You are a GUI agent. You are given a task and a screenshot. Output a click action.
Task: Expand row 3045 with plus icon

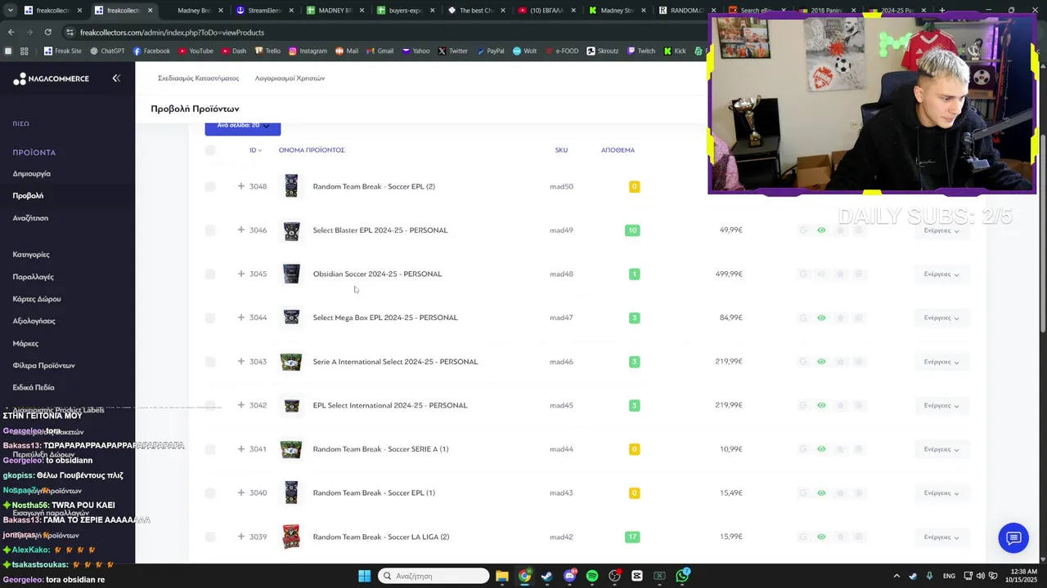[240, 274]
